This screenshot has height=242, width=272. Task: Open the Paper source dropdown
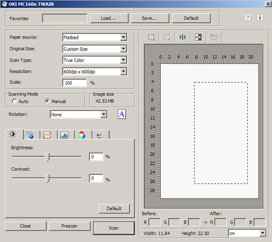pyautogui.click(x=95, y=37)
